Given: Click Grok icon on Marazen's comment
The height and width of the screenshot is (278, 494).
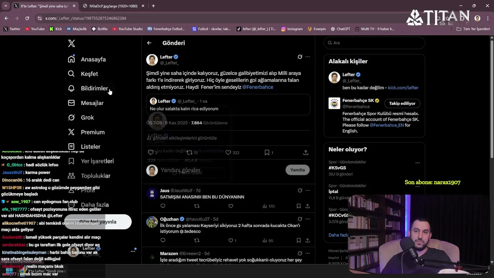Looking at the screenshot, I should coord(300,253).
